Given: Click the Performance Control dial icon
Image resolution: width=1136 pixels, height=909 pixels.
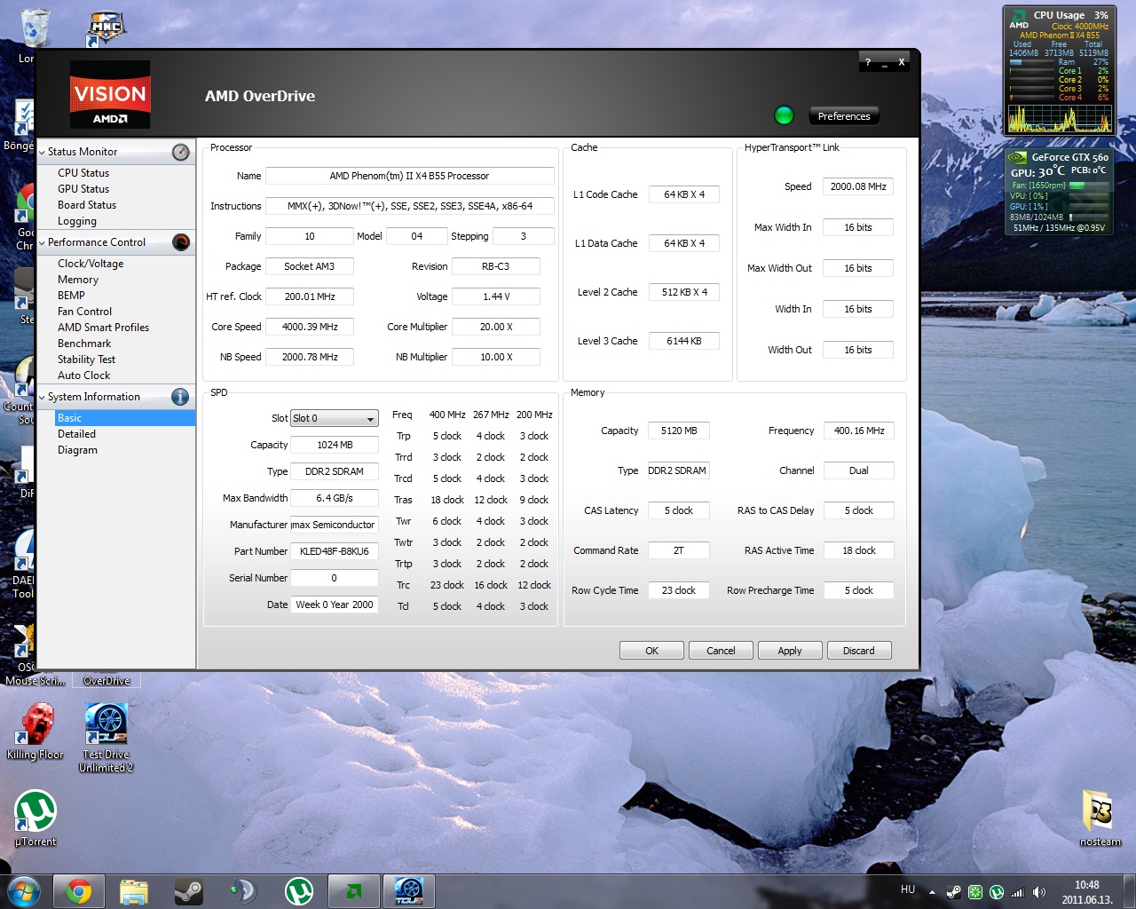Looking at the screenshot, I should 181,242.
